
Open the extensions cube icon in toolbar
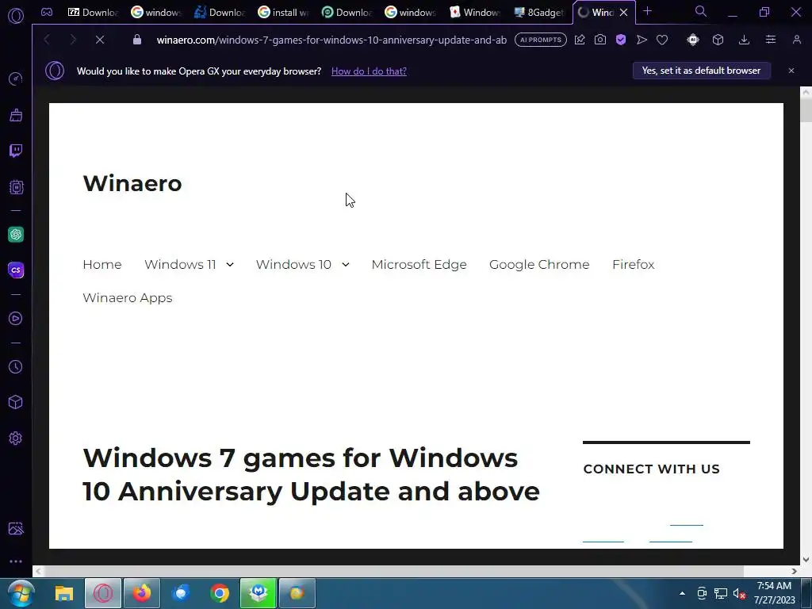point(718,40)
